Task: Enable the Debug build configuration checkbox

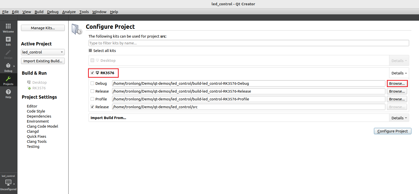Action: pos(92,84)
